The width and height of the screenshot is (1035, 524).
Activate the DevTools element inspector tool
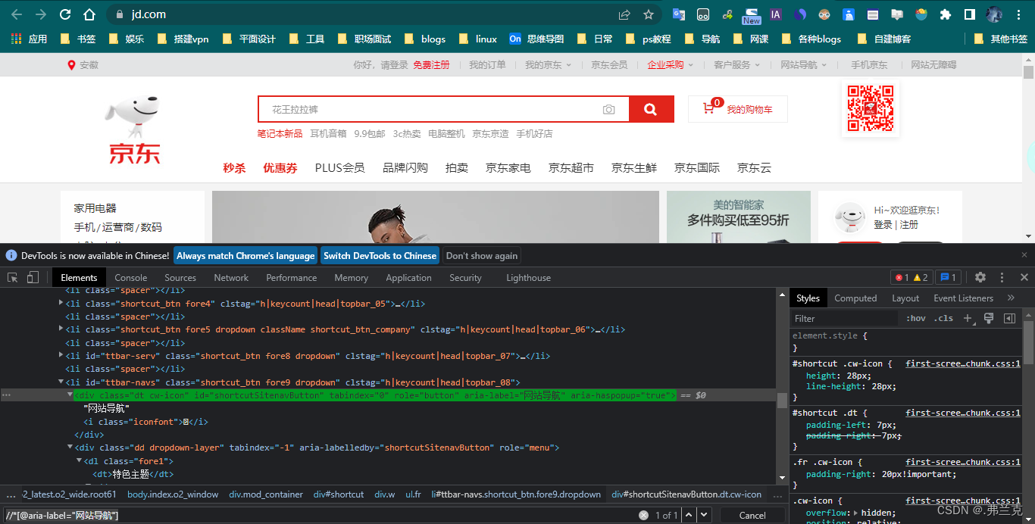point(13,277)
